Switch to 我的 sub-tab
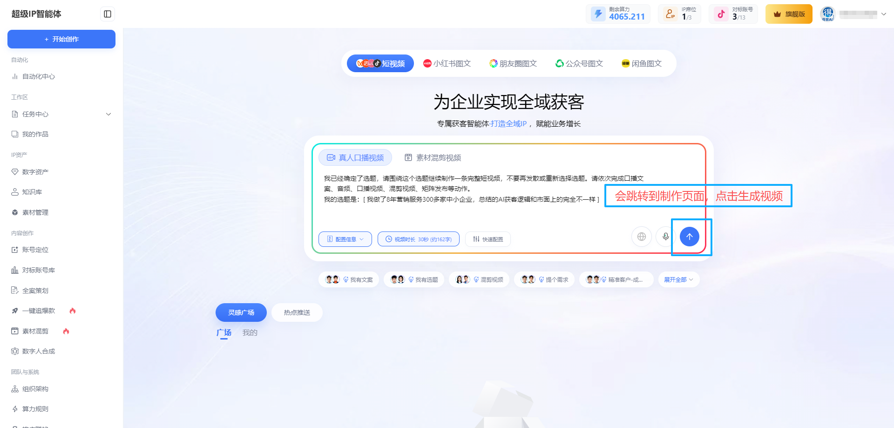This screenshot has height=428, width=894. (x=250, y=333)
